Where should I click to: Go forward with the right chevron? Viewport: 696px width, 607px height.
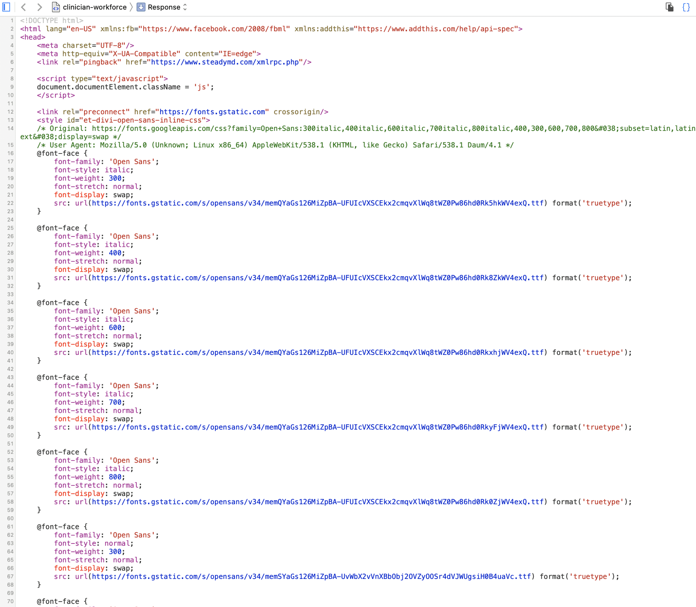[40, 7]
